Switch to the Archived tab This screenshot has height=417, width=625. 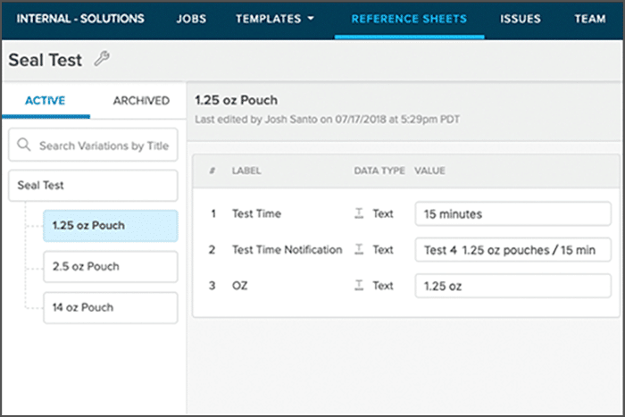tap(141, 101)
